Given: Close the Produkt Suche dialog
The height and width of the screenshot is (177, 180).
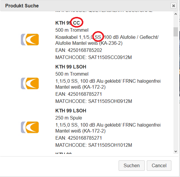Looking at the screenshot, I should click(173, 6).
